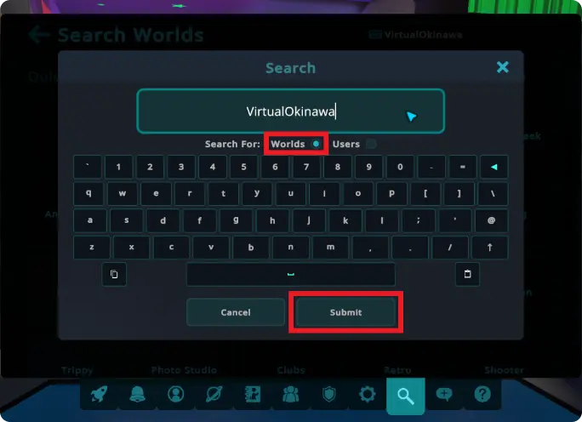The width and height of the screenshot is (582, 422).
Task: Open the safety shield icon
Action: coord(328,394)
